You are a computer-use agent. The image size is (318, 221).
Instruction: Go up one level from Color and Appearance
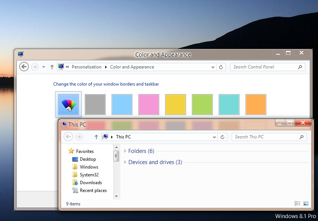(x=52, y=67)
